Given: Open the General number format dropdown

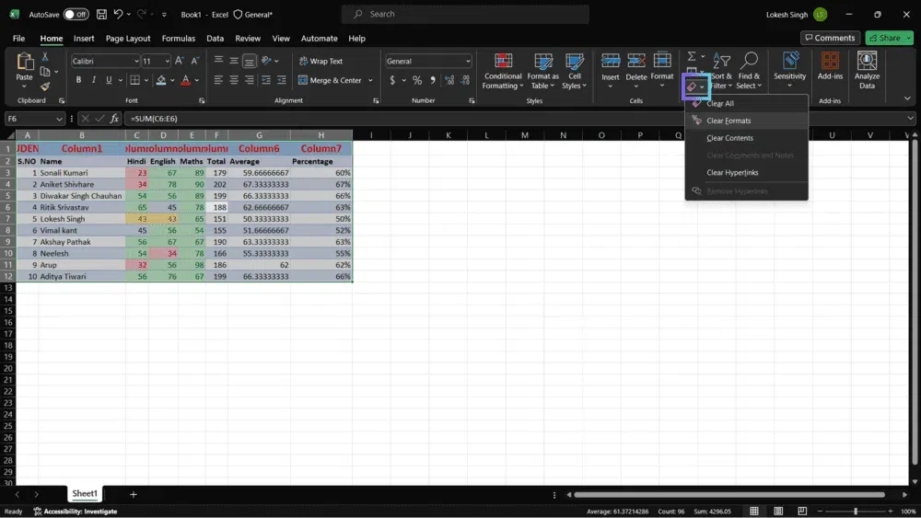Looking at the screenshot, I should click(x=468, y=61).
